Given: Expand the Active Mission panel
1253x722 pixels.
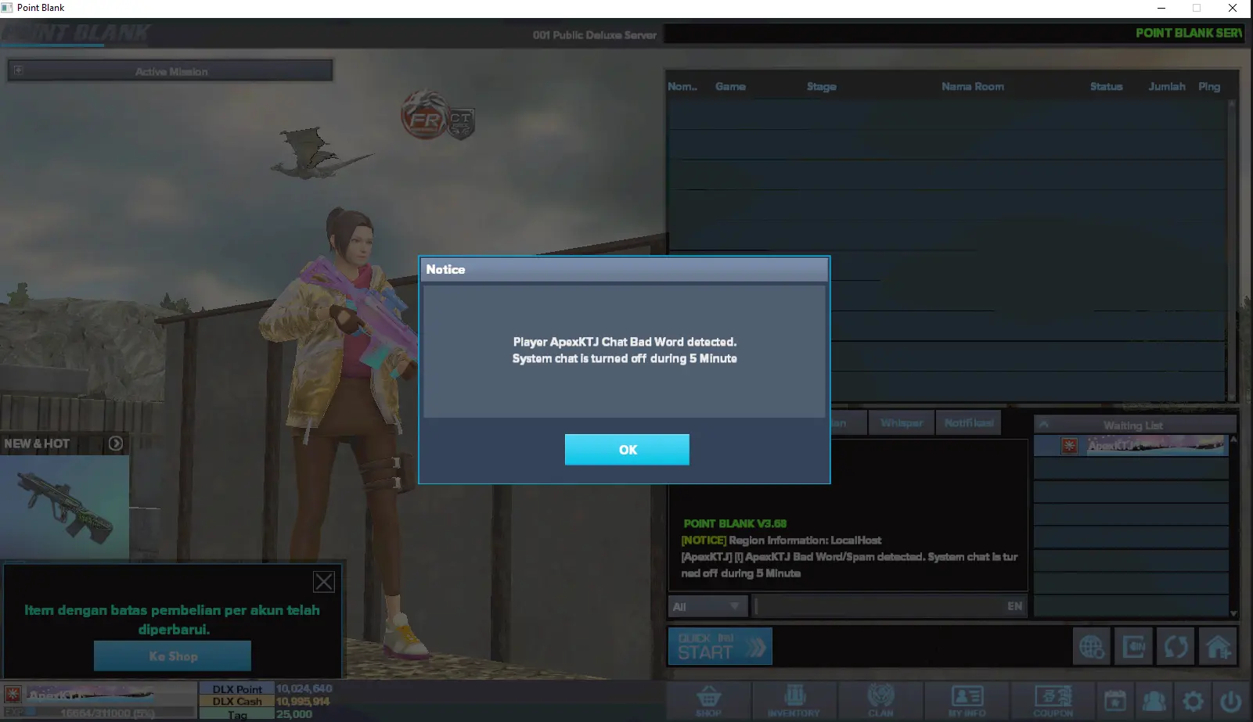Looking at the screenshot, I should [18, 70].
